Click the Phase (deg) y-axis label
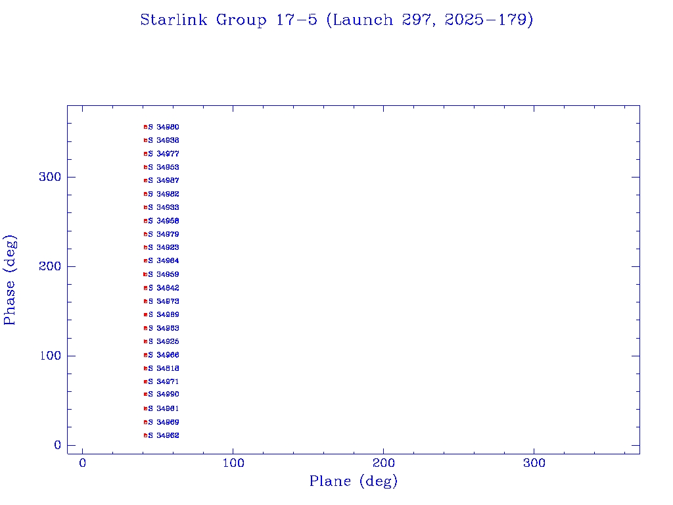 (10, 280)
